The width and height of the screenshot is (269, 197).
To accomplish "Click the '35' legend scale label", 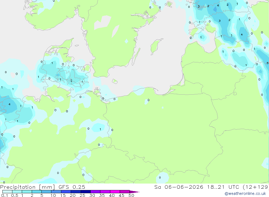I will click(x=102, y=195).
